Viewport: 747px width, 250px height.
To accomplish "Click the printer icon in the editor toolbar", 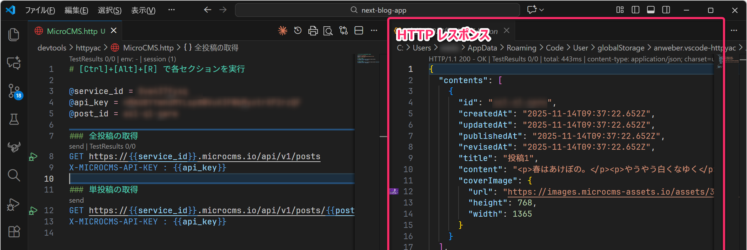I will [313, 31].
